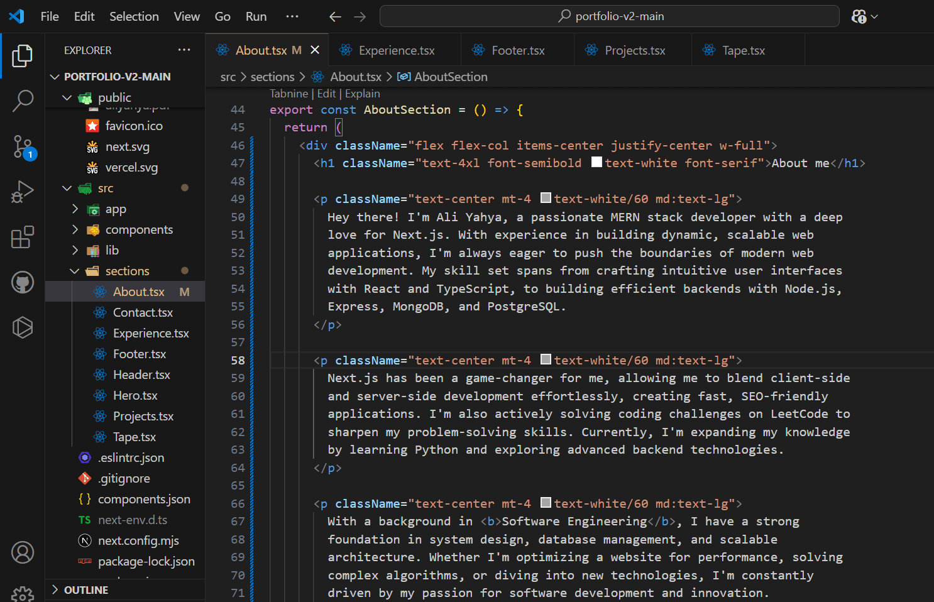Screen dimensions: 934x602
Task: Go forward with the right arrow
Action: click(x=360, y=17)
